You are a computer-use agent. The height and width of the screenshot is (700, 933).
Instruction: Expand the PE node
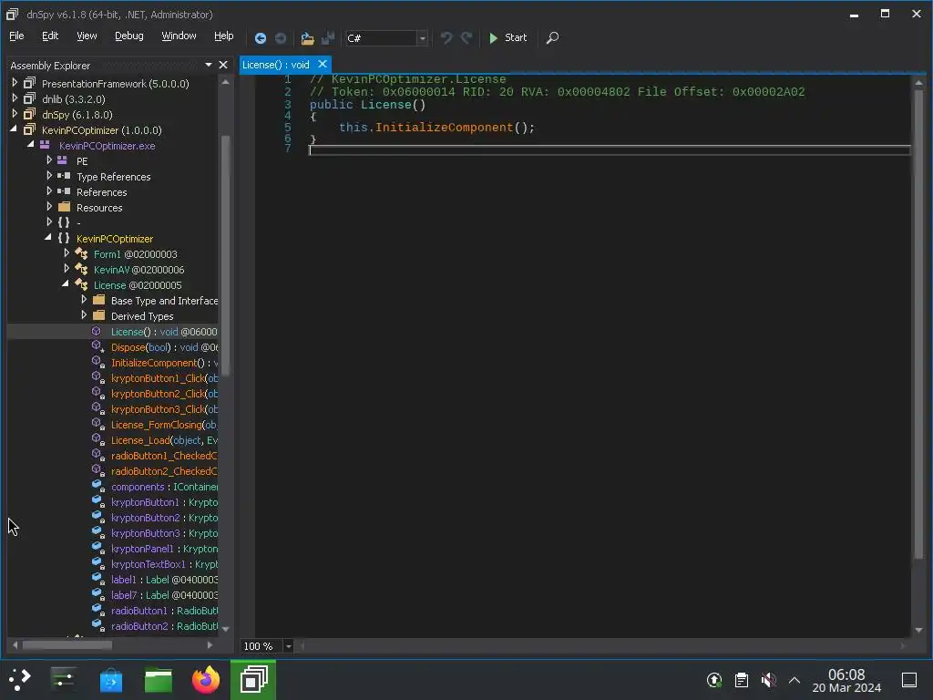tap(49, 160)
